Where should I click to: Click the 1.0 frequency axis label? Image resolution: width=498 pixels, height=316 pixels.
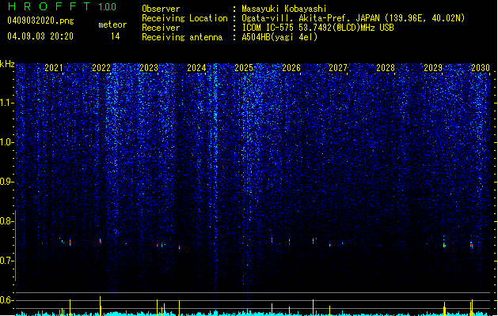click(7, 142)
